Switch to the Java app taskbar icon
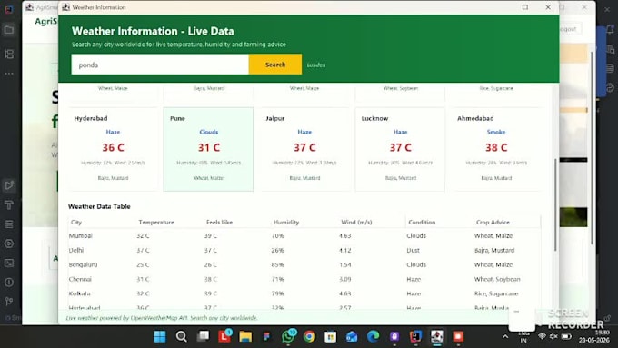Image resolution: width=618 pixels, height=348 pixels. [x=437, y=336]
